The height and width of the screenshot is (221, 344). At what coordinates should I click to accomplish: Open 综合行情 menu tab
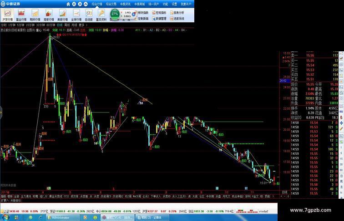point(97,4)
